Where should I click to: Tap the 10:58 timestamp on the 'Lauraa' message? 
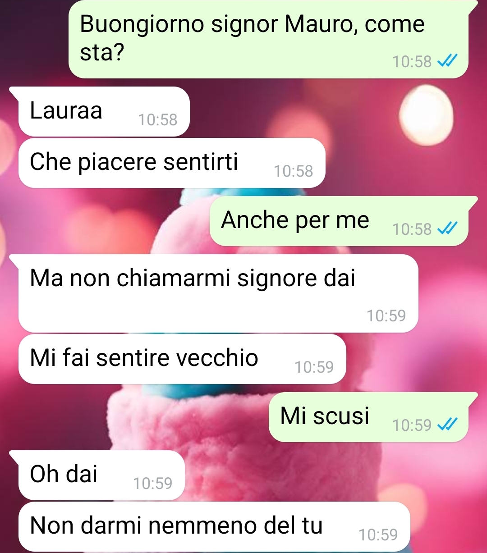(158, 120)
